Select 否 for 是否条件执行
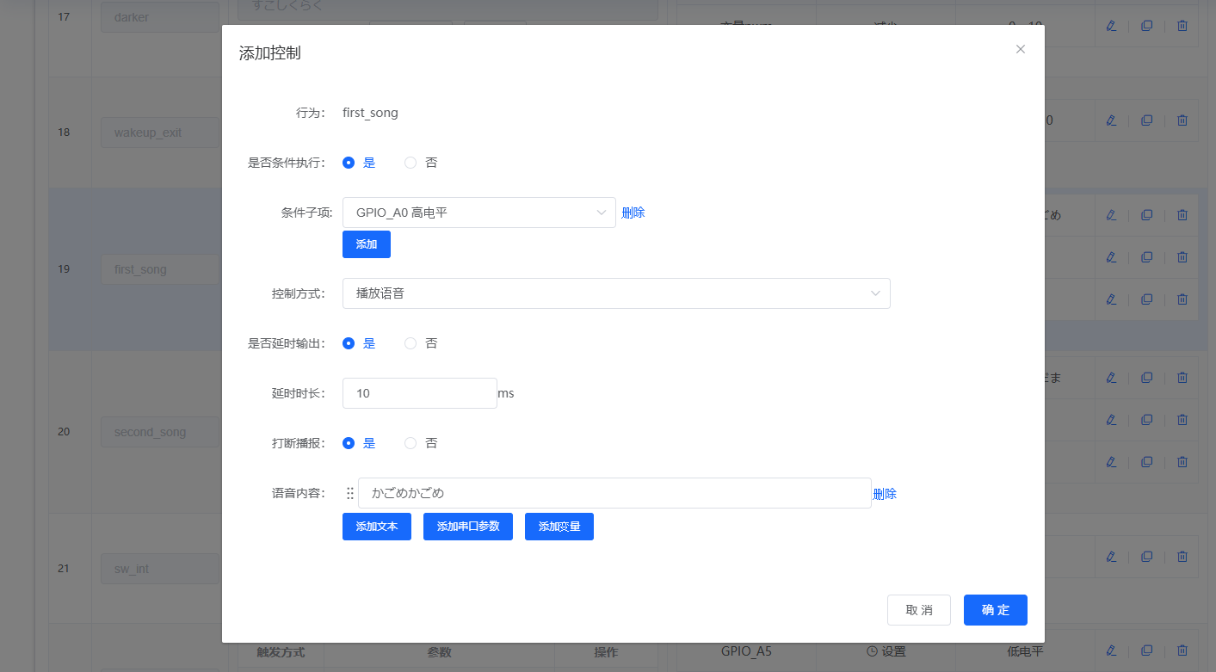This screenshot has width=1216, height=672. point(410,163)
